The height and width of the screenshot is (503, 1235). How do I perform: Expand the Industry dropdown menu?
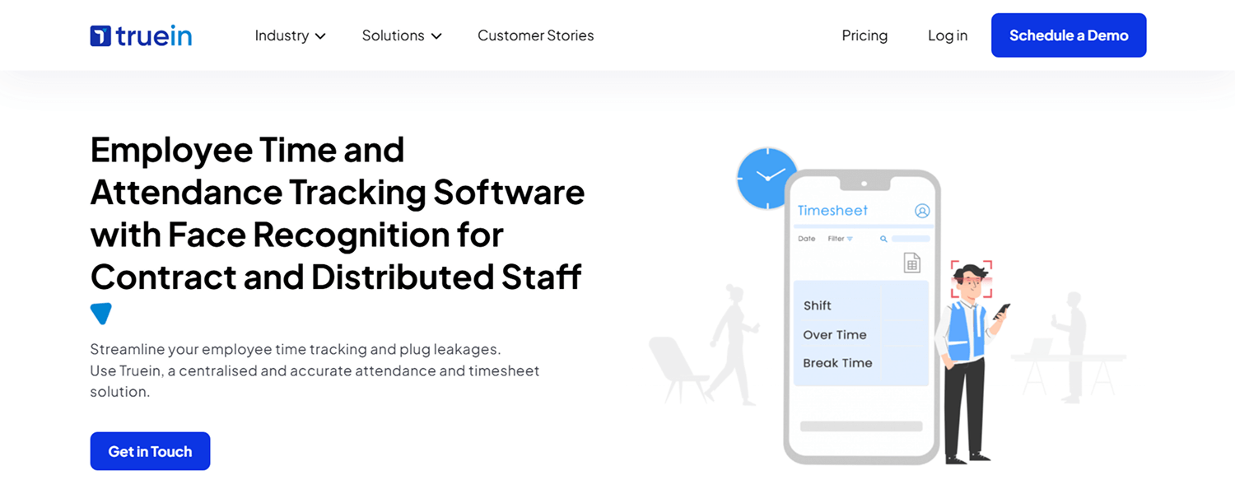pos(290,35)
